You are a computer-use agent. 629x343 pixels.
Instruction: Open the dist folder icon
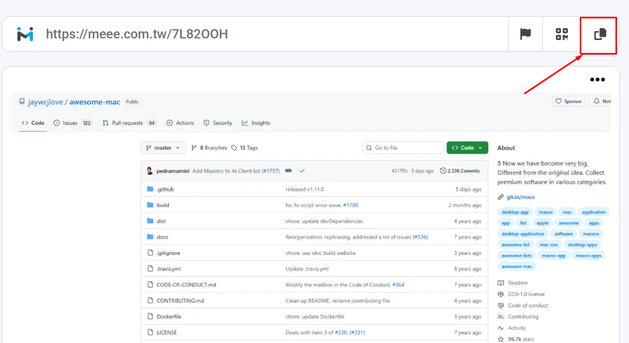click(x=150, y=221)
